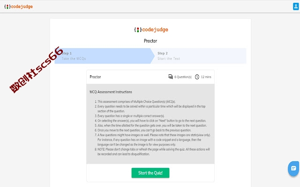Image resolution: width=300 pixels, height=187 pixels.
Task: Click the 12 mins duration label
Action: (206, 77)
